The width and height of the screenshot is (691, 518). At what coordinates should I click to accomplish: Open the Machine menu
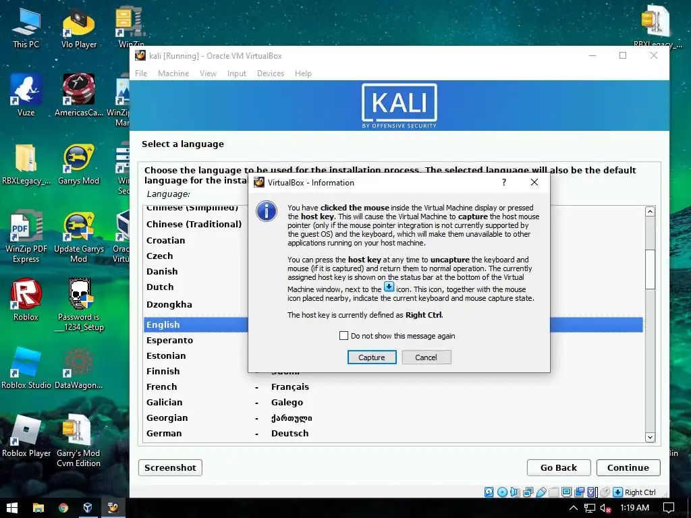tap(173, 74)
